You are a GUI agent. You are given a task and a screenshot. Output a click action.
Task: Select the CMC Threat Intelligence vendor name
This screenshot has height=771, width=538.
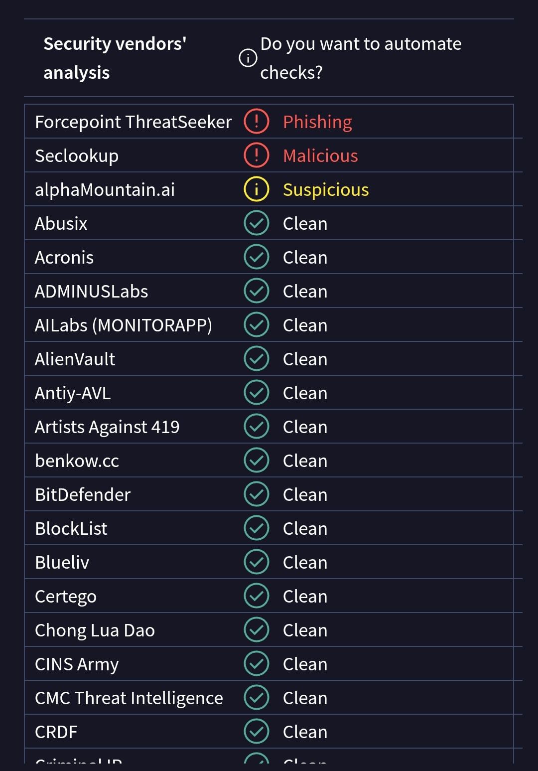129,698
